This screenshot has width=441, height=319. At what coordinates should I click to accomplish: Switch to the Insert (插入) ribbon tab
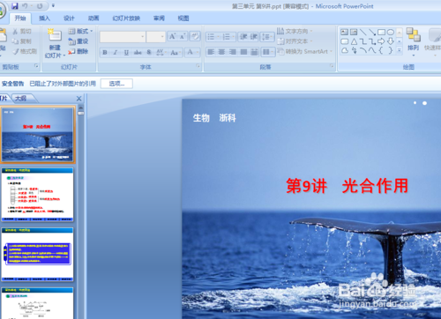click(x=45, y=19)
